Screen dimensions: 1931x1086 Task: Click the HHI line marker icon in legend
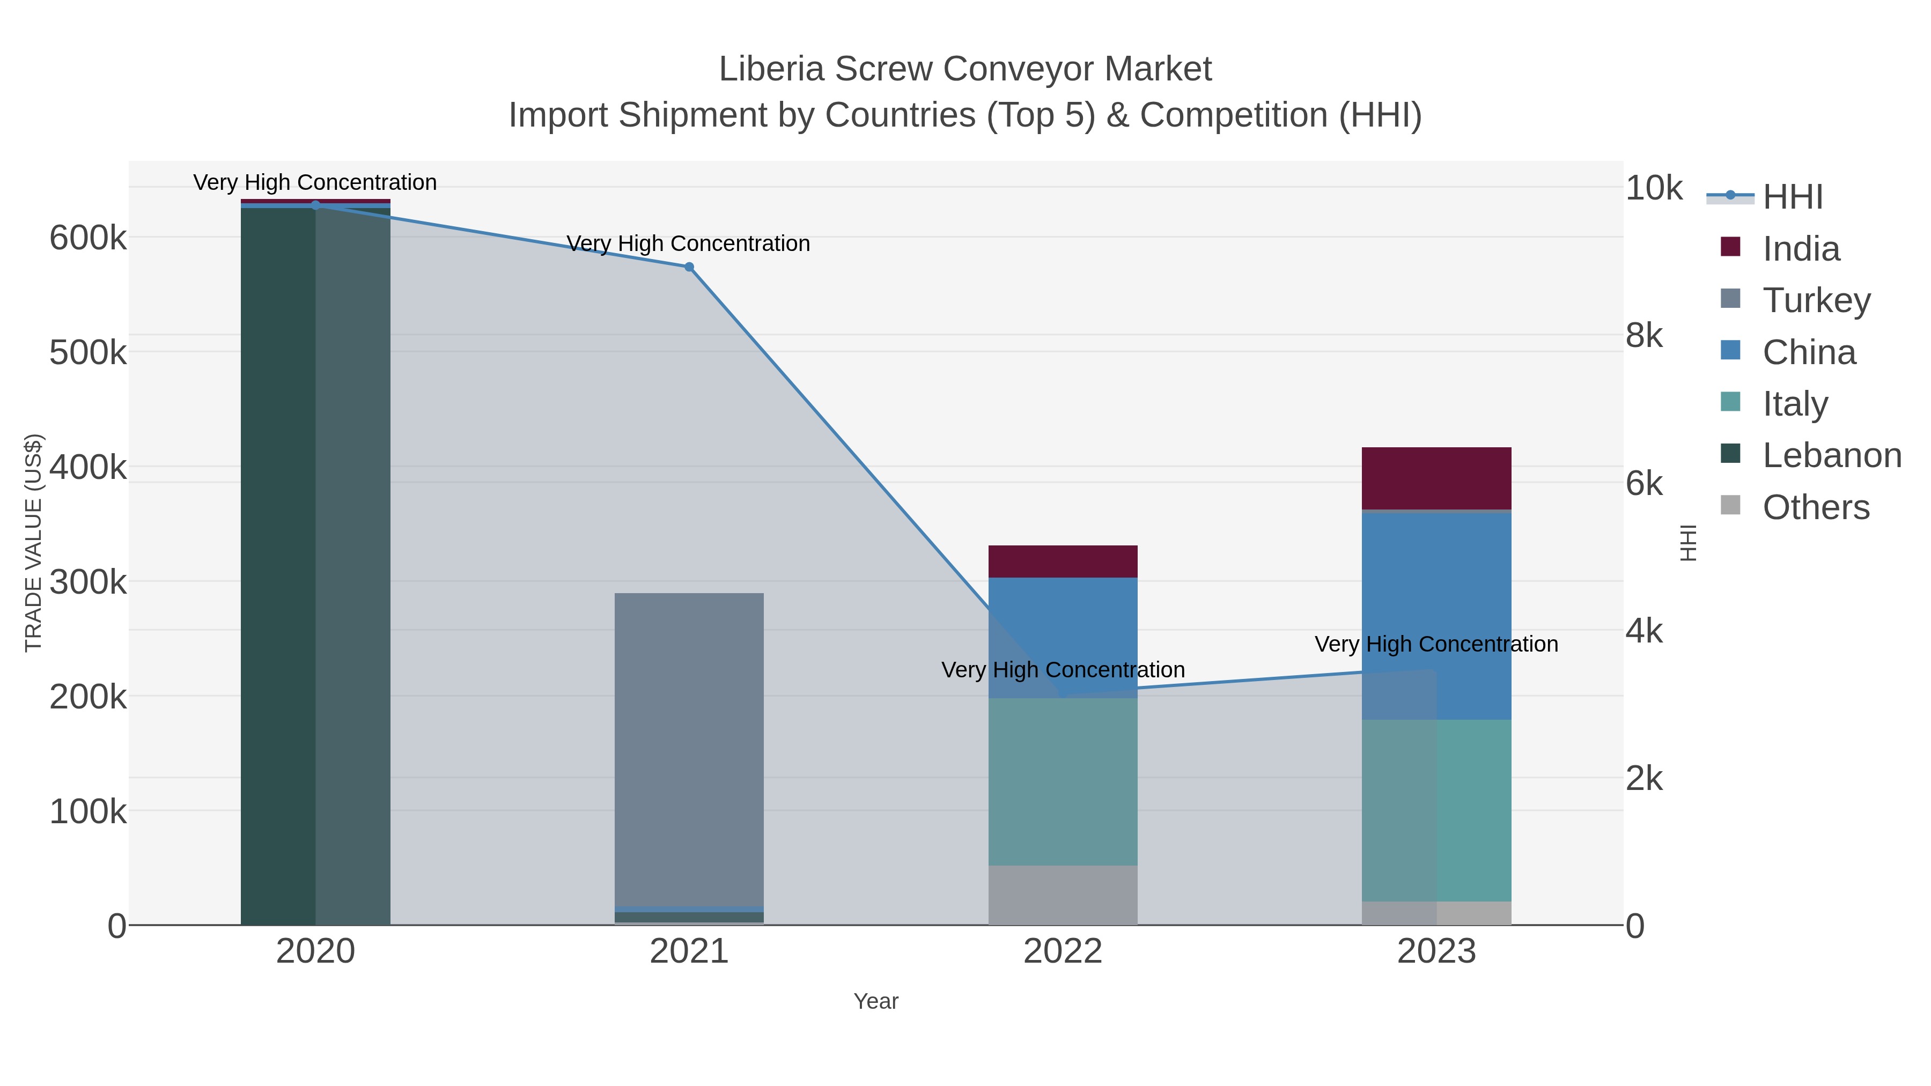1730,196
